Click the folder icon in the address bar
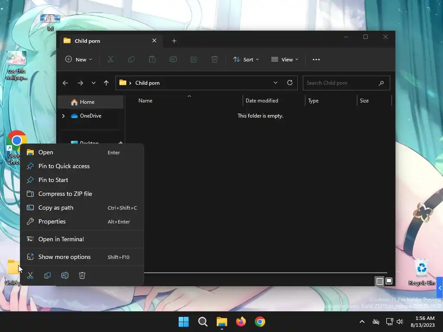The height and width of the screenshot is (332, 443). (122, 83)
